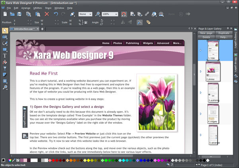Viewport: 239px width, 168px height.
Task: Open the zoom percentage dropdown
Action: point(115,14)
